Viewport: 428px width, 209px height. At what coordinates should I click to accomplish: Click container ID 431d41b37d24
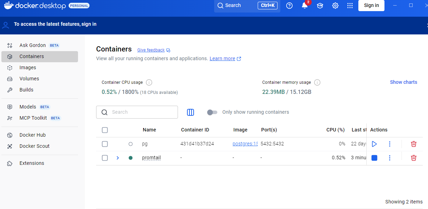point(197,144)
